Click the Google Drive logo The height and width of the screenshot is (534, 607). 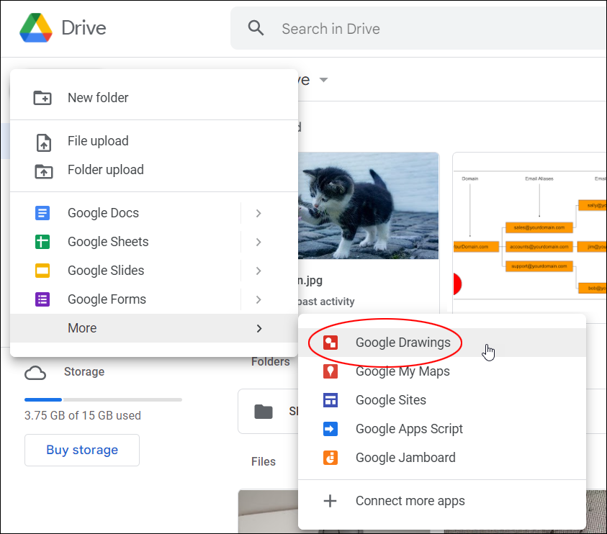(35, 28)
